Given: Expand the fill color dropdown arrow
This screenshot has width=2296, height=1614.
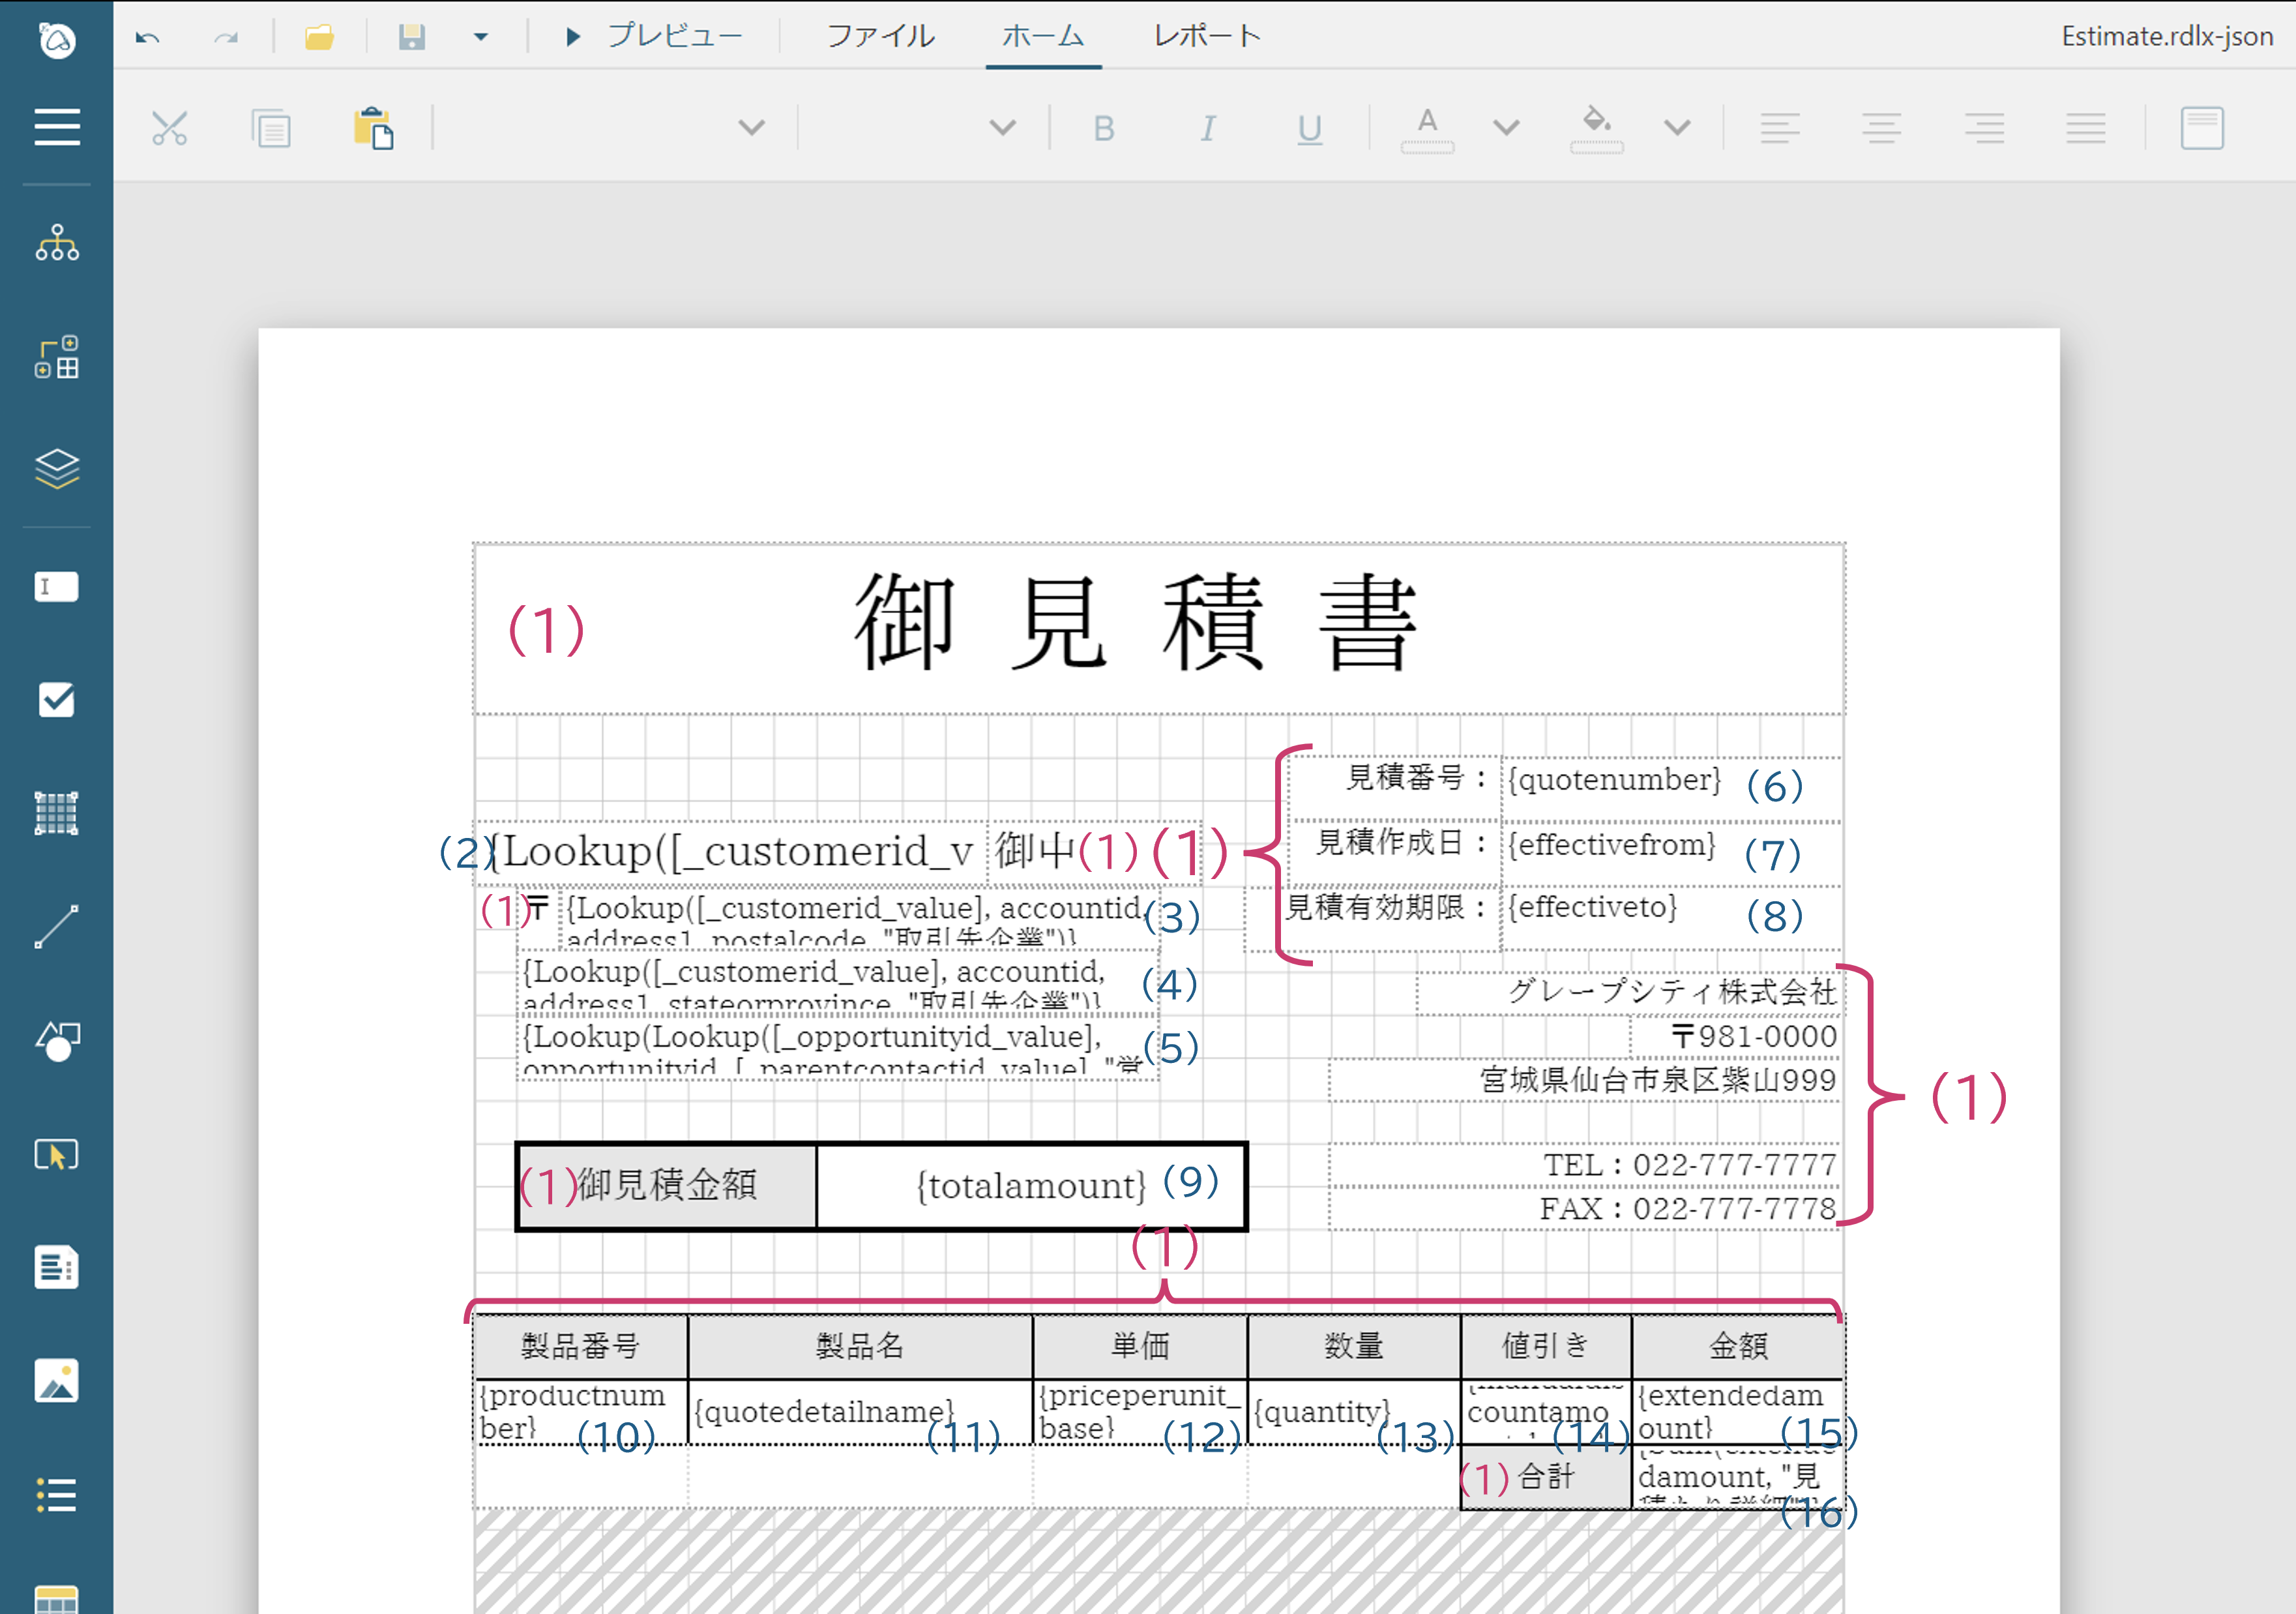Looking at the screenshot, I should tap(1677, 127).
